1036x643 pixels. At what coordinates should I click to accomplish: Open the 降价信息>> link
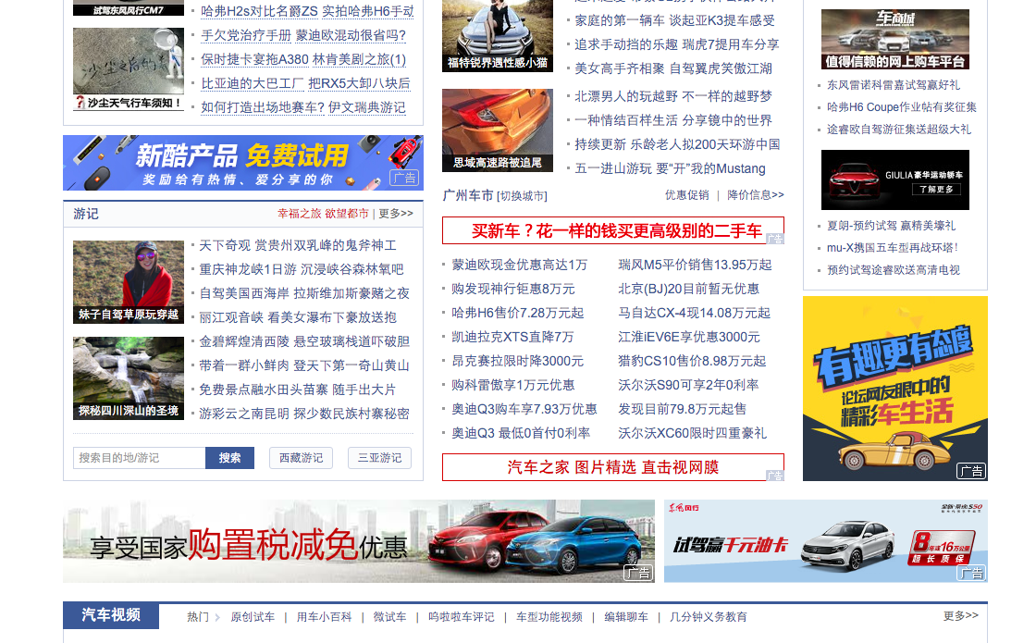755,195
